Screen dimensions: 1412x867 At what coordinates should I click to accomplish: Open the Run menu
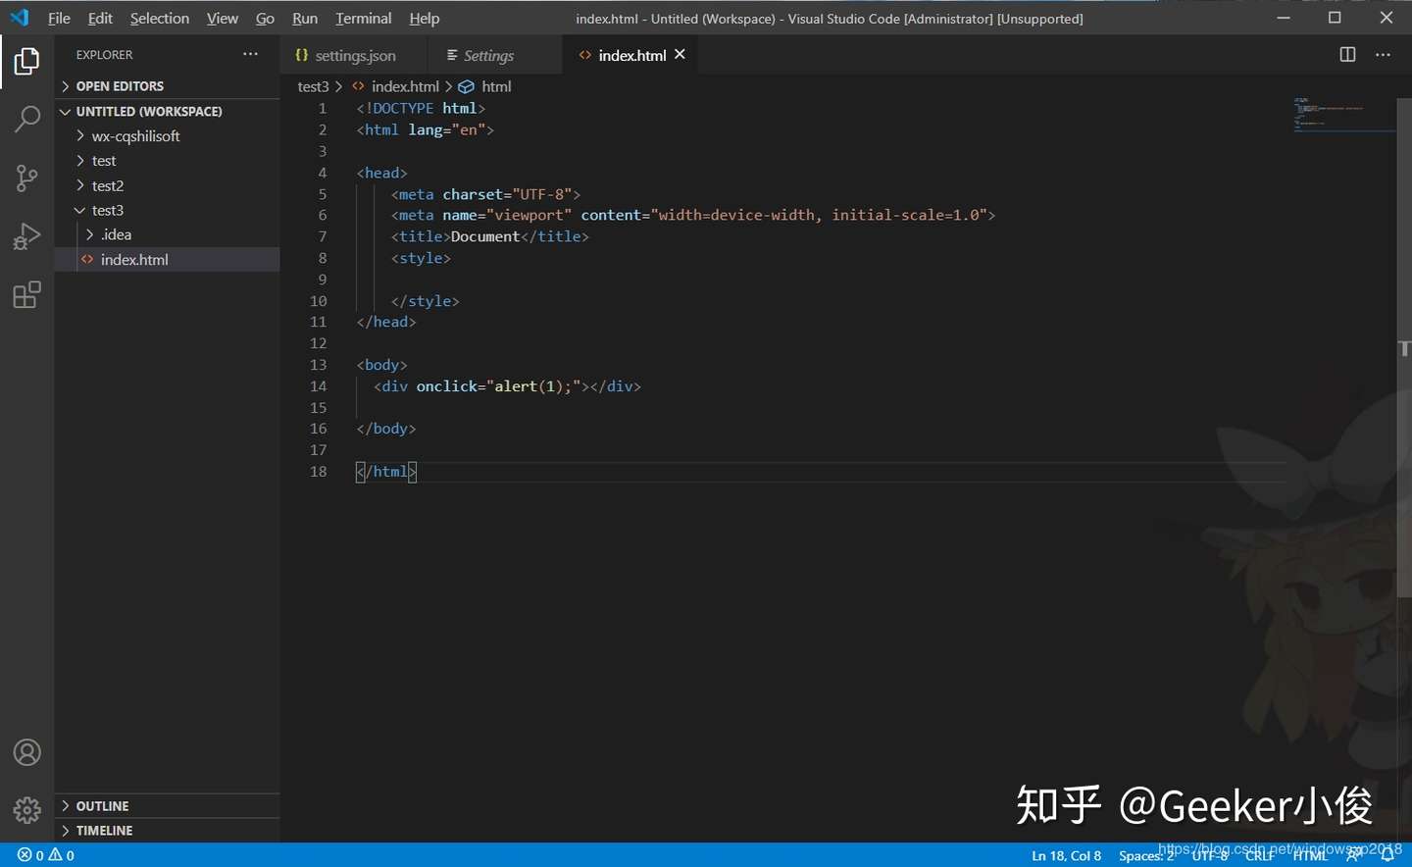[x=305, y=18]
